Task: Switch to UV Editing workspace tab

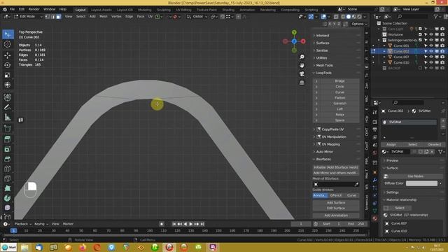Action: click(183, 10)
